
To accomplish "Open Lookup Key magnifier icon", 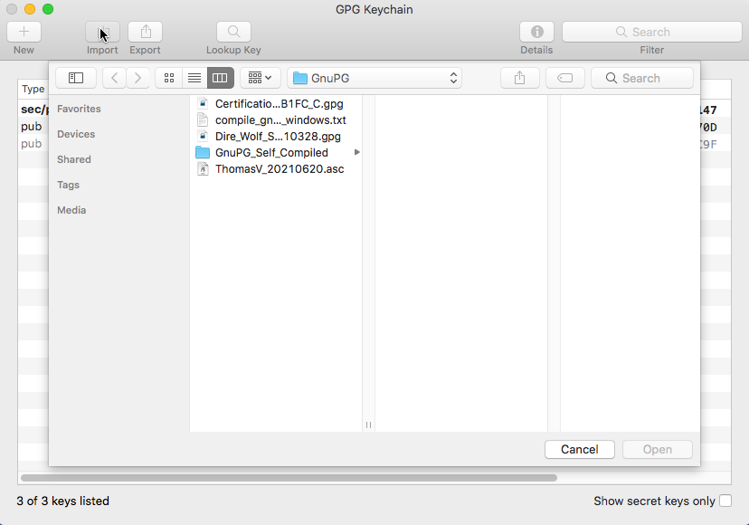I will pyautogui.click(x=233, y=32).
